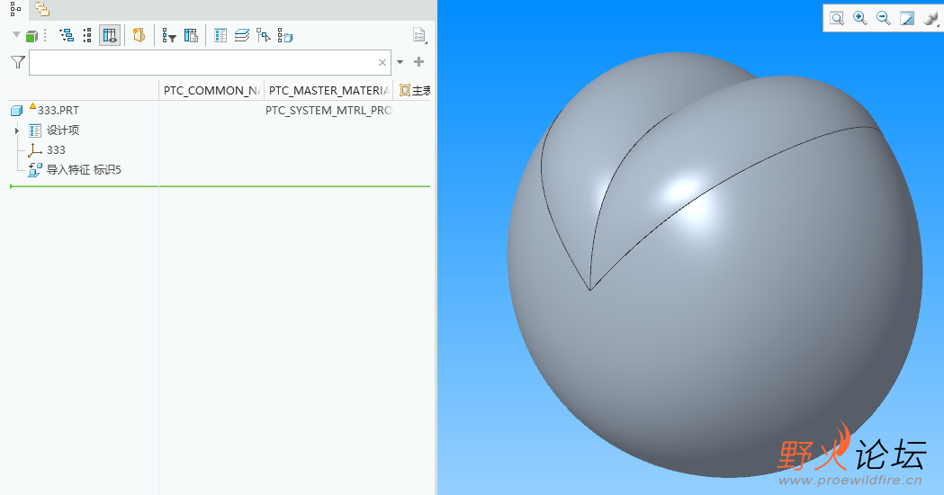Click the new folder star icon

(139, 35)
